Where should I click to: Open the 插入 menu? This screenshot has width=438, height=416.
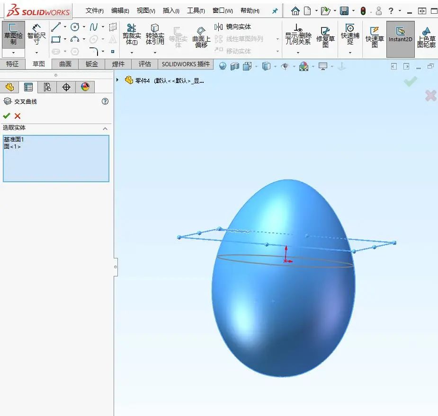coord(170,10)
